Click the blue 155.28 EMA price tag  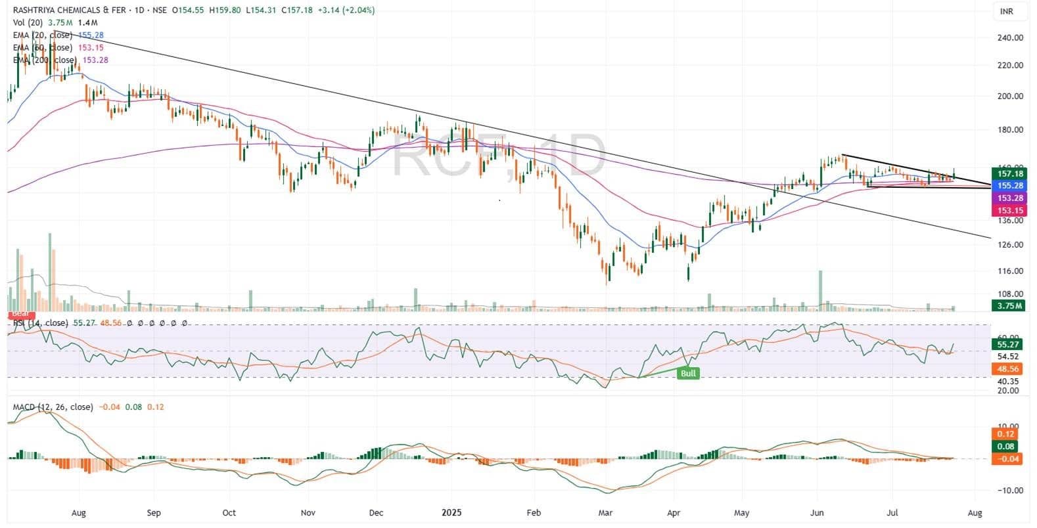click(x=1008, y=186)
